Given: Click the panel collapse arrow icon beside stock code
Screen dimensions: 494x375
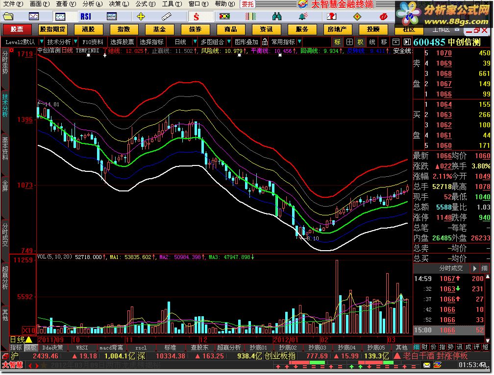Looking at the screenshot, I should coord(407,42).
